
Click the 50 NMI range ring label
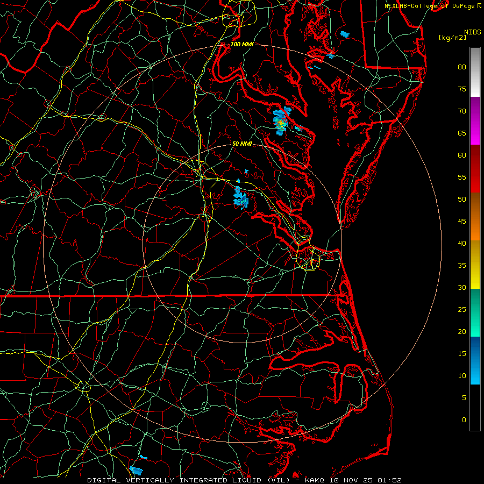tap(242, 144)
